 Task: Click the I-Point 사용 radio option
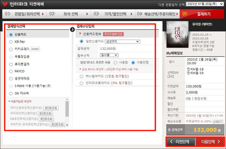point(11,86)
